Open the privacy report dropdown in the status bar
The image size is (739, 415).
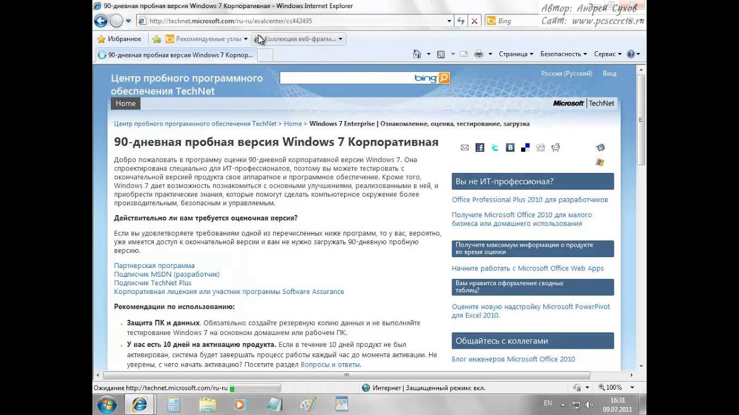tap(587, 388)
